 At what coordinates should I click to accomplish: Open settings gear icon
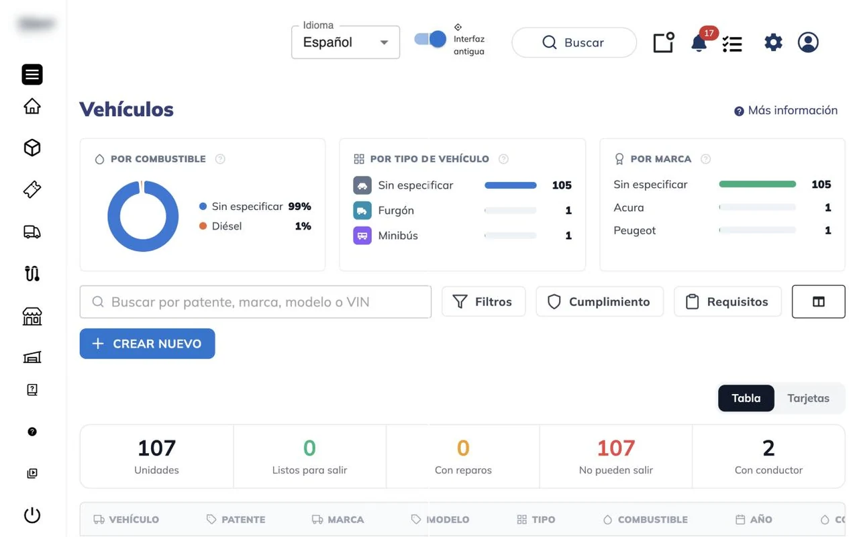coord(773,42)
